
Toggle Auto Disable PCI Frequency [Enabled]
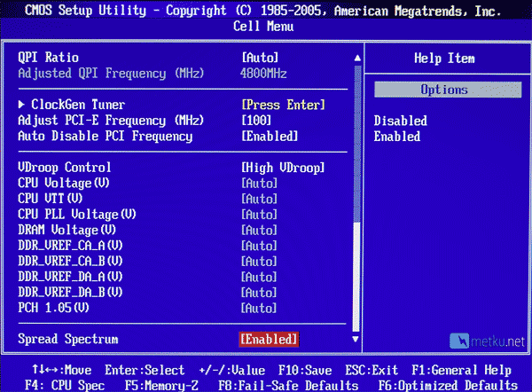click(270, 136)
